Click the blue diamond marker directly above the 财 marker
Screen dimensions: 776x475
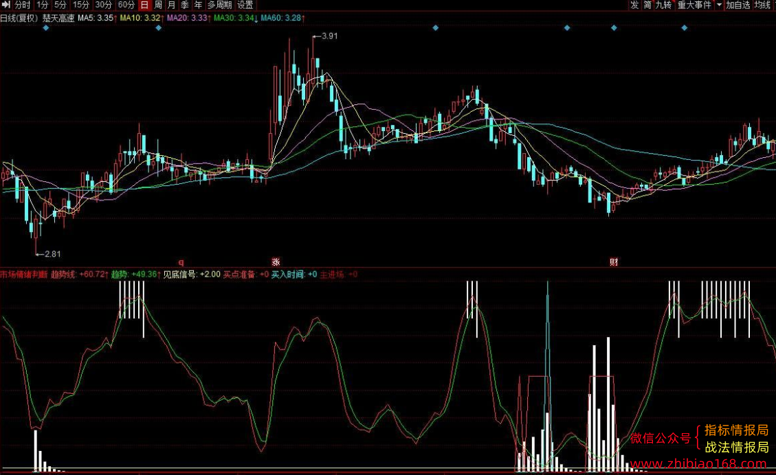[x=614, y=28]
